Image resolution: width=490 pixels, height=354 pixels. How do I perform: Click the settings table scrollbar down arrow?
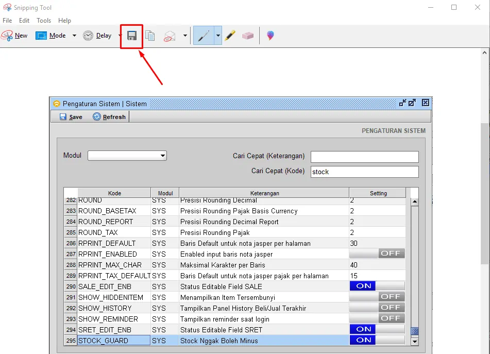[x=415, y=342]
